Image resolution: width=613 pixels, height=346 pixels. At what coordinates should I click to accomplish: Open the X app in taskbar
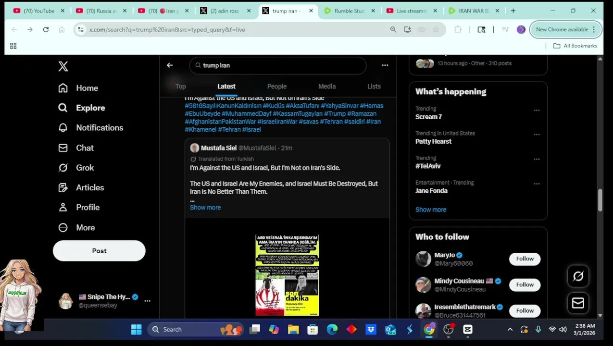coord(468,330)
